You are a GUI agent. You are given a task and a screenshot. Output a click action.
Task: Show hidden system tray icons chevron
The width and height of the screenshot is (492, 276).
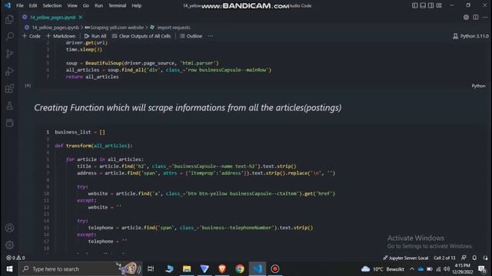point(412,269)
